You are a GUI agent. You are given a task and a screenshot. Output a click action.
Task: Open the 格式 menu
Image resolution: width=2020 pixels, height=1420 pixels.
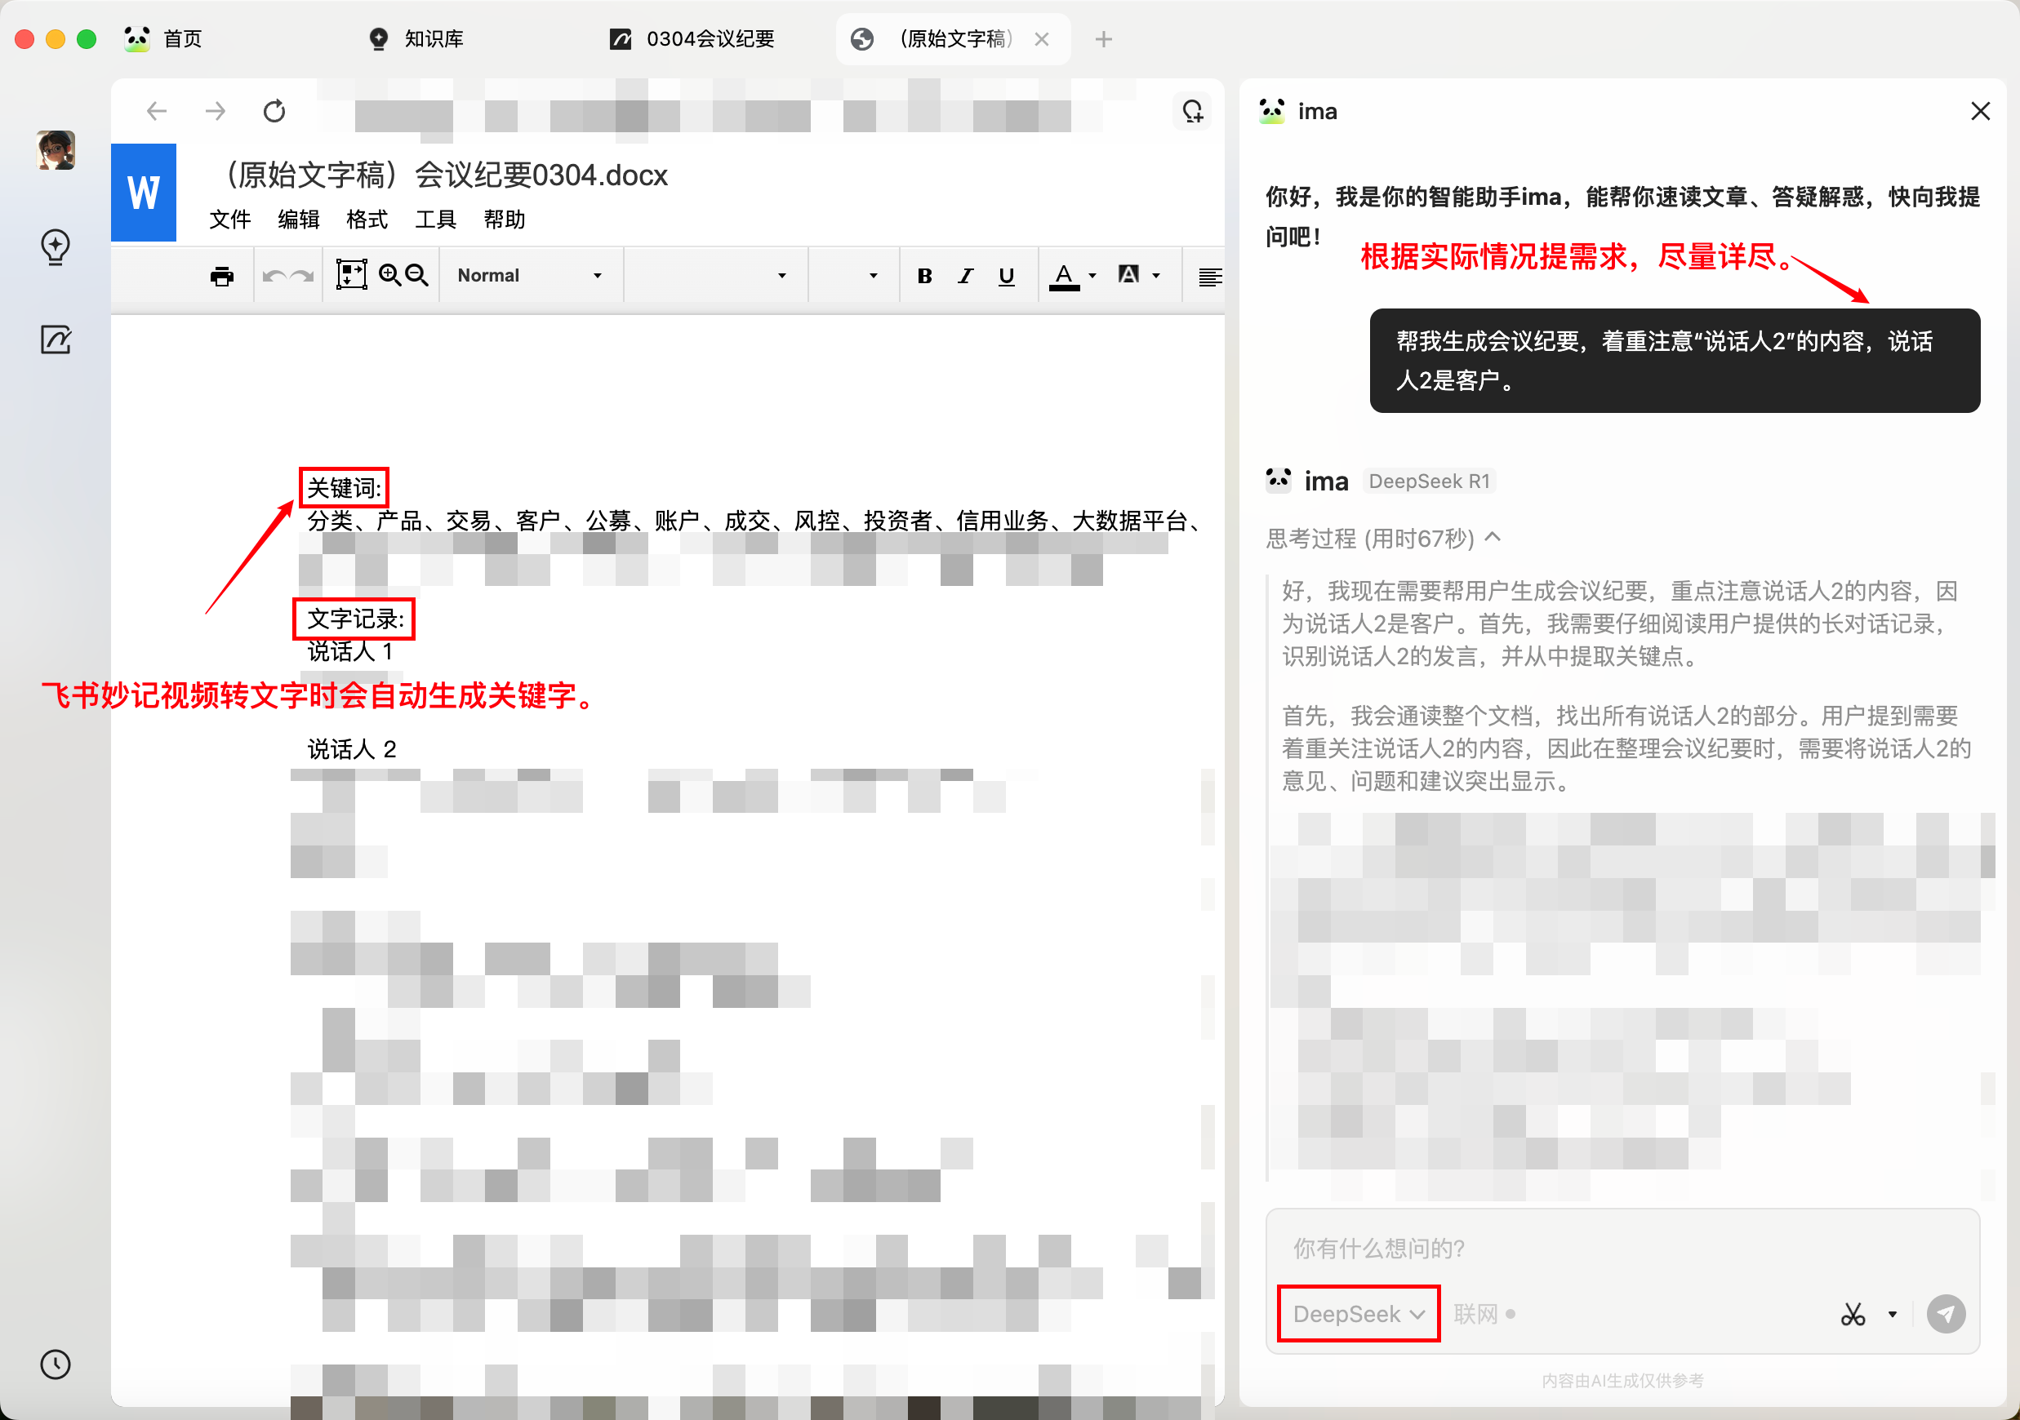pyautogui.click(x=367, y=220)
